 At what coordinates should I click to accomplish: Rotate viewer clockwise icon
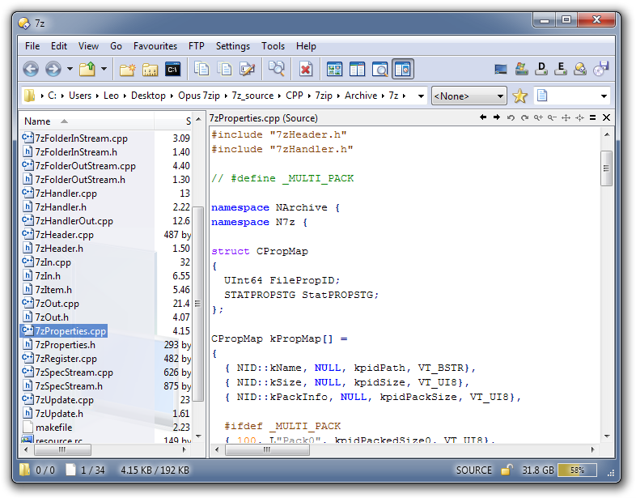tap(524, 117)
